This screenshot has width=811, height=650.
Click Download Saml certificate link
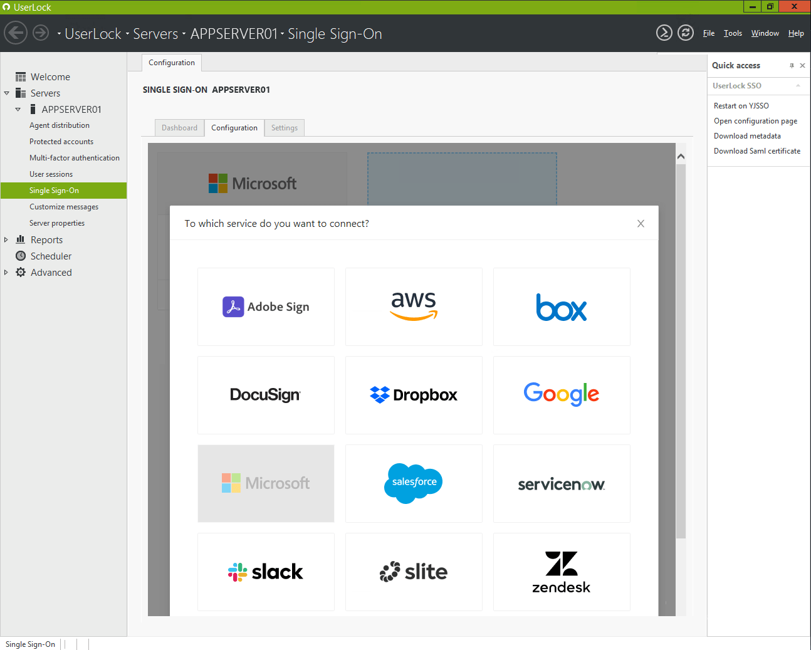(x=757, y=151)
